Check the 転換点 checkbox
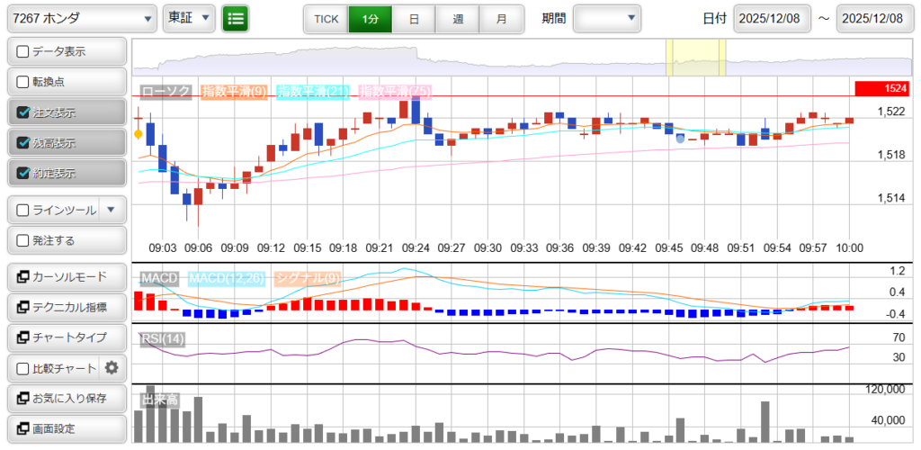The image size is (921, 450). (x=23, y=82)
